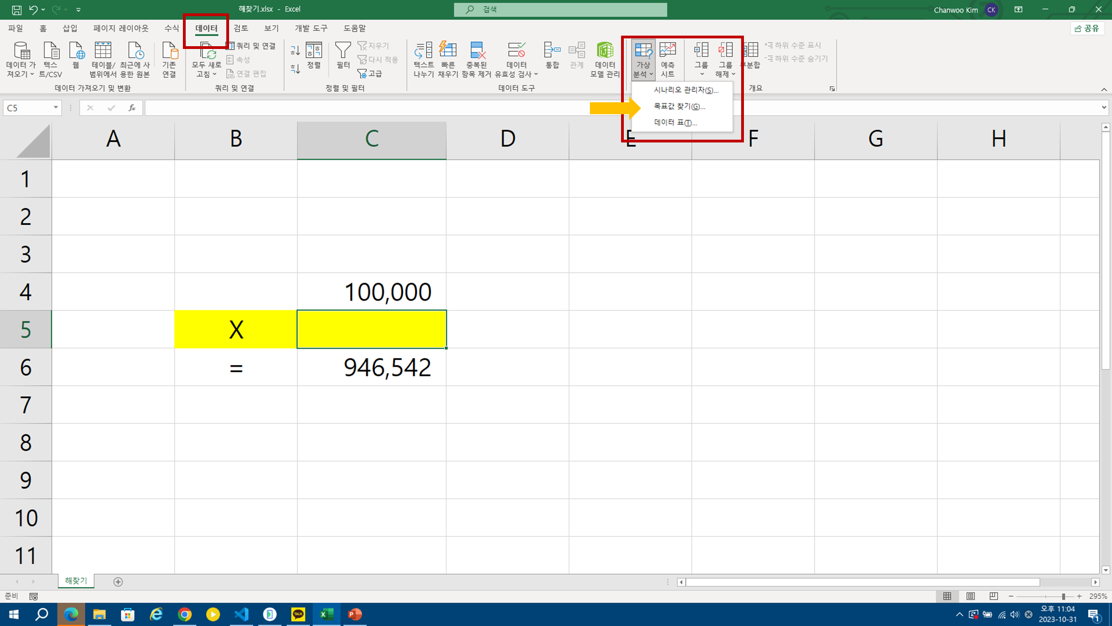
Task: Switch to Page Layout view
Action: 970,596
